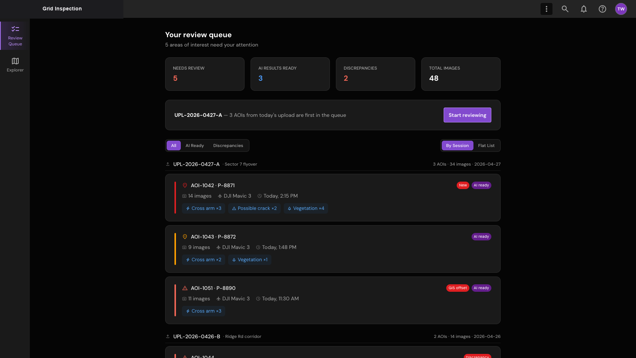Open the TW user avatar menu
636x358 pixels.
tap(621, 9)
